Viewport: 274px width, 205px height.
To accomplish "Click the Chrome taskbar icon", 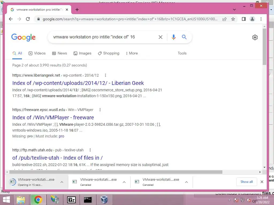I will coord(38,200).
